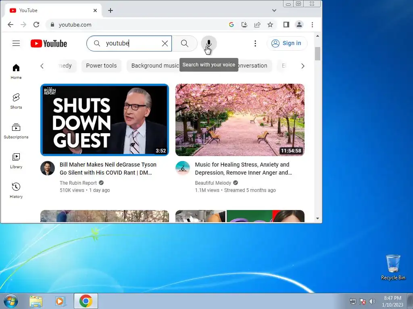The image size is (413, 309).
Task: Open History from sidebar
Action: click(x=16, y=190)
